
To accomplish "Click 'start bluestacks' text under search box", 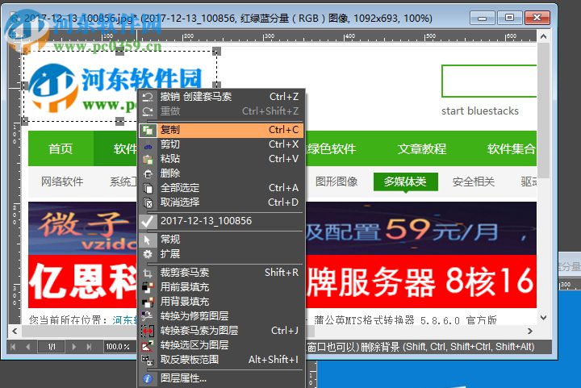I will (480, 111).
